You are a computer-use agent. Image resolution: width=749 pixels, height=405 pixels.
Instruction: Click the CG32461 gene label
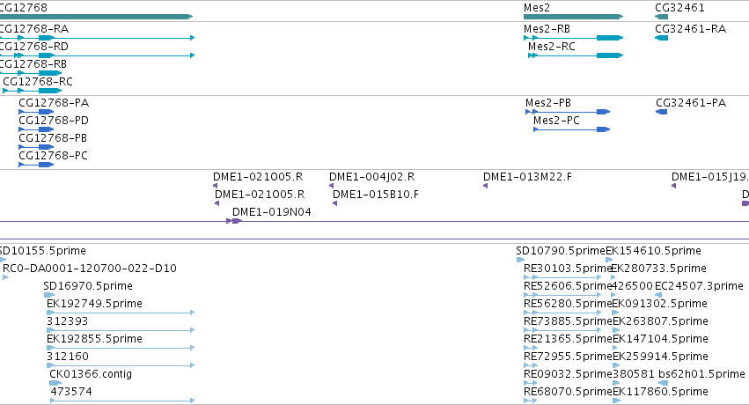[x=679, y=8]
